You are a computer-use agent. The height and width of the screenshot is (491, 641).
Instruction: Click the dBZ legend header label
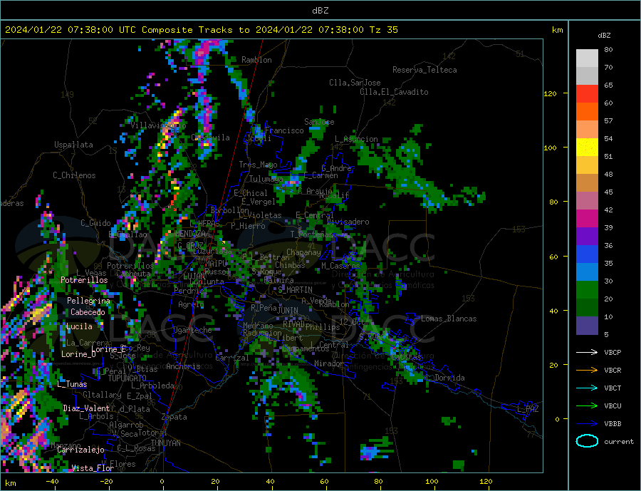coord(604,36)
